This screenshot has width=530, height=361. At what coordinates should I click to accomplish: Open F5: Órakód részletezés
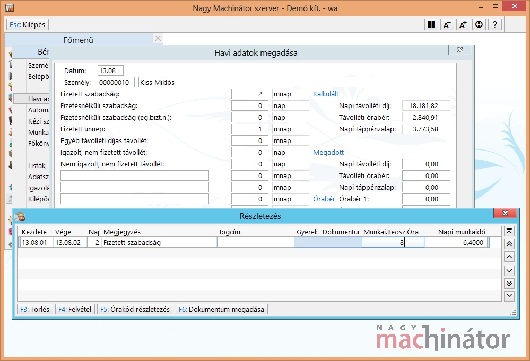(x=135, y=309)
